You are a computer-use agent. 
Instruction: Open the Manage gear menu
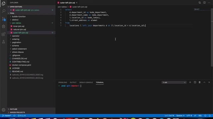(4, 110)
